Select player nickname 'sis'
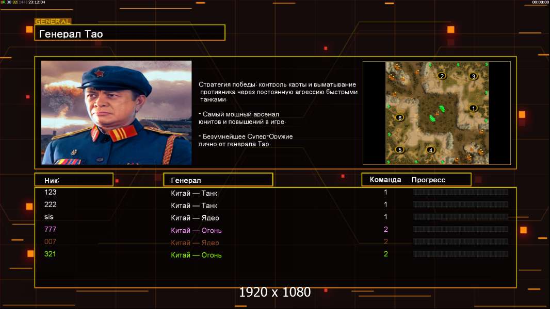 [48, 217]
